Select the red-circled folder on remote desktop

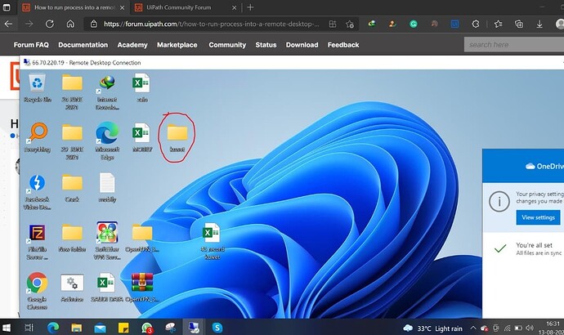tap(177, 137)
